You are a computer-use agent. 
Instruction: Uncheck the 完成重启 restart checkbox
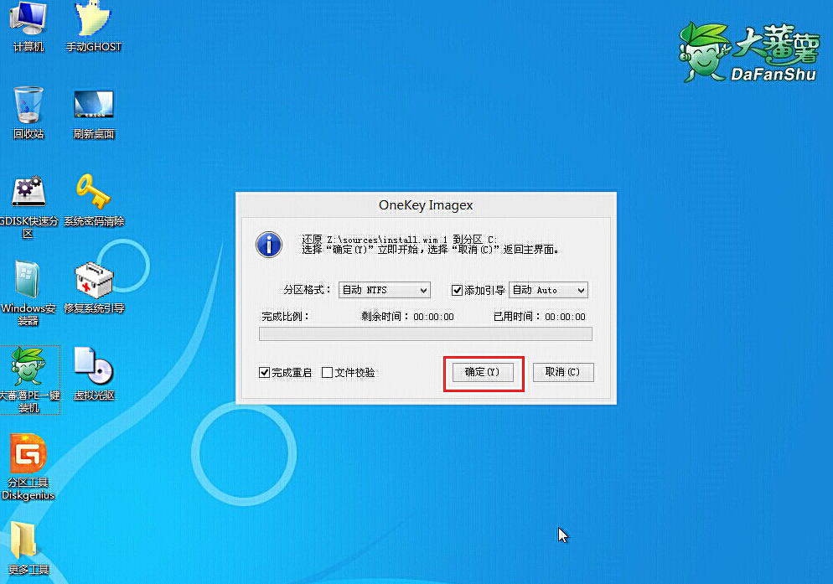264,372
